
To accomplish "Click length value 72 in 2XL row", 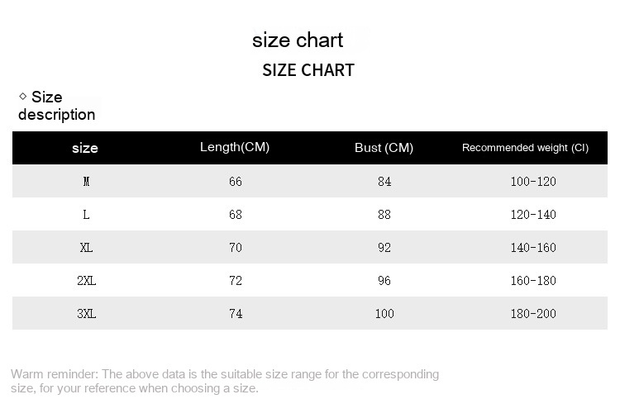I will point(236,281).
